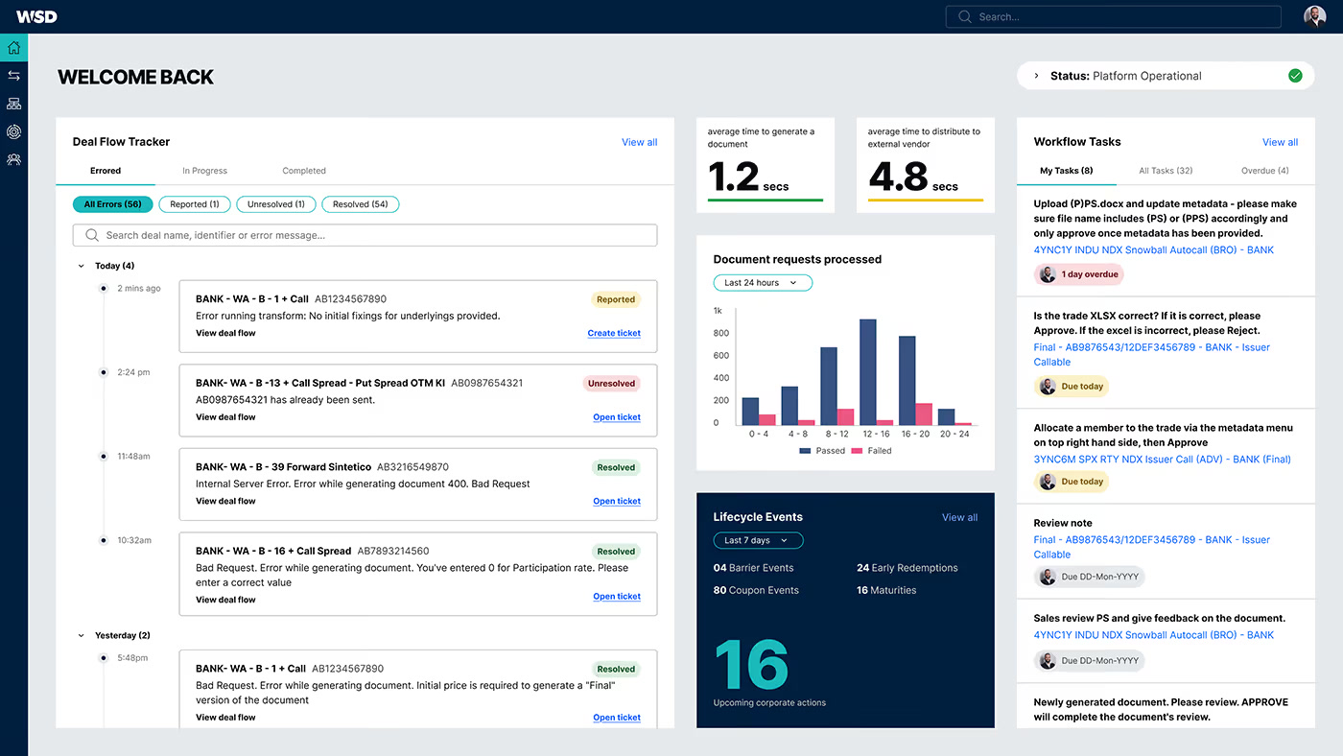Open the Last 24 hours dropdown
Viewport: 1343px width, 756px height.
[x=763, y=283]
